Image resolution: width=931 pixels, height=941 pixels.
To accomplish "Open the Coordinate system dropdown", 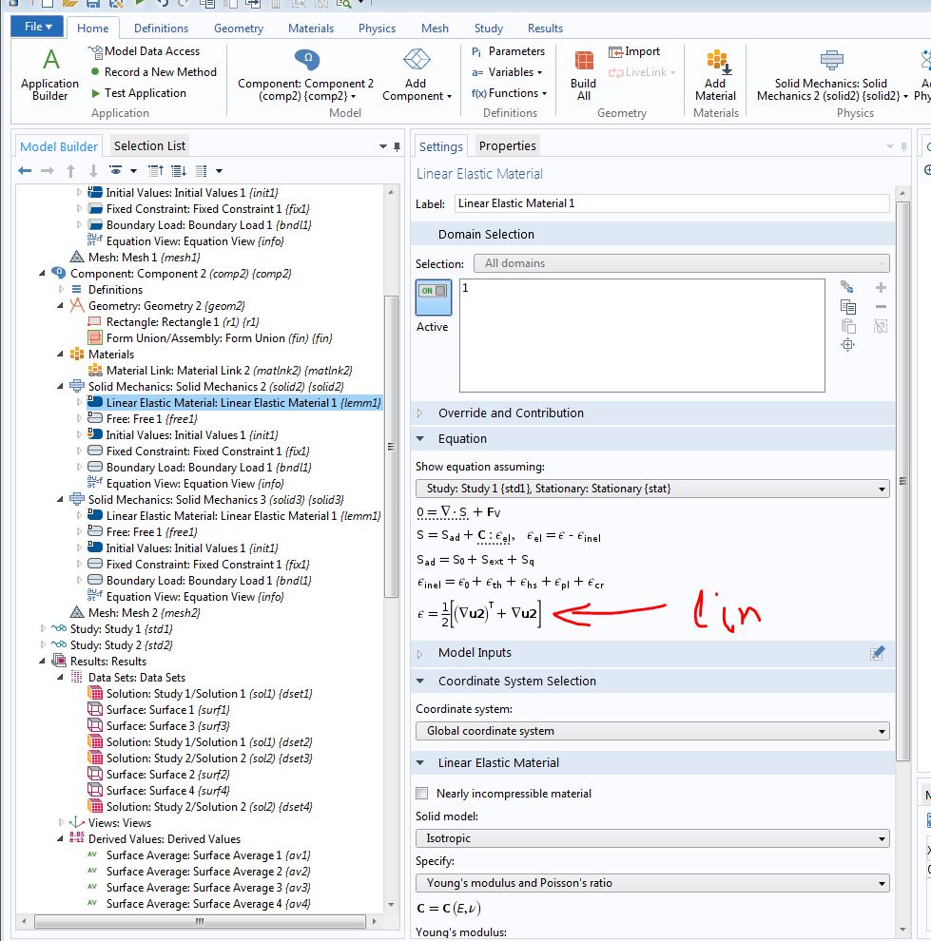I will point(651,731).
